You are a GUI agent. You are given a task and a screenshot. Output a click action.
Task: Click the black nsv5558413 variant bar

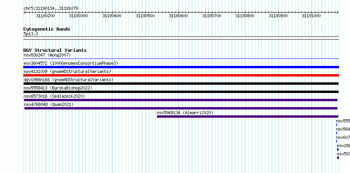[x=181, y=92]
